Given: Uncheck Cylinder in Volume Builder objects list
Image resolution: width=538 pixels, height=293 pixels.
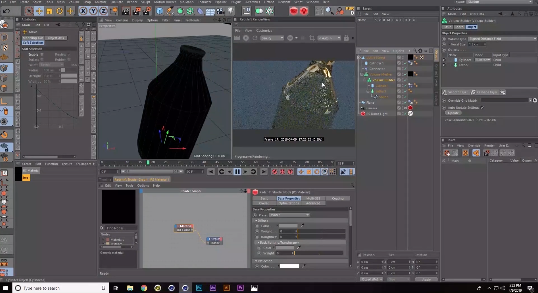Looking at the screenshot, I should pos(444,60).
